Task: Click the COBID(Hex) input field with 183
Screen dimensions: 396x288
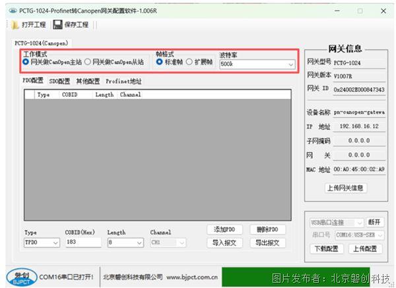Action: click(83, 242)
